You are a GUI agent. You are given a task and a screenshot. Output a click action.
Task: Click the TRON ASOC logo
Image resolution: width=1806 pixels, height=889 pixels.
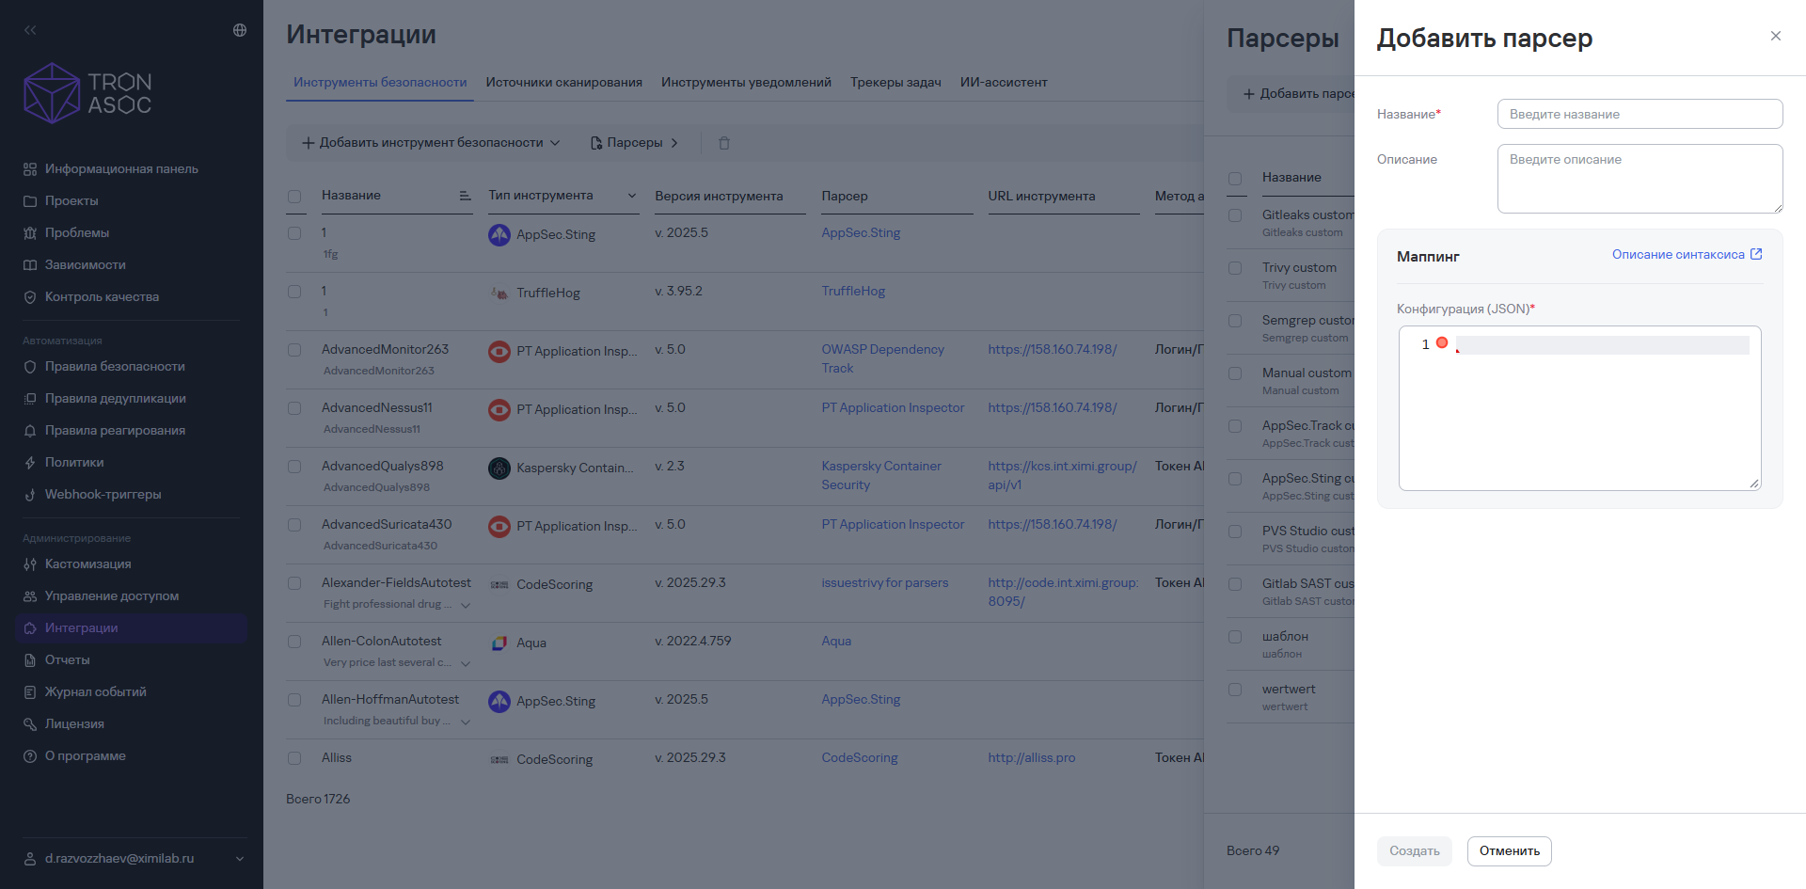click(x=87, y=93)
